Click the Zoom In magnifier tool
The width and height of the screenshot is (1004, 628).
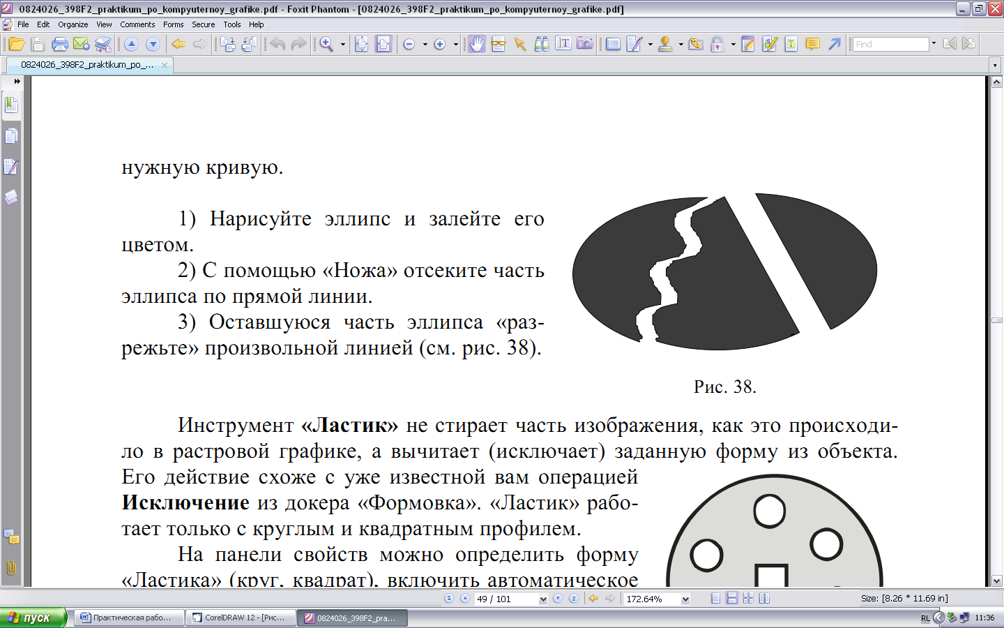pos(326,44)
